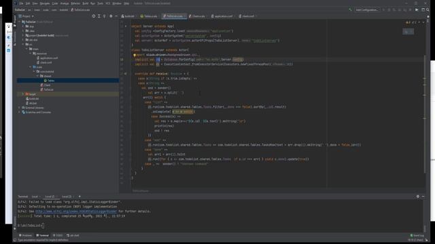Switch to the Client.scala editor tab
The image size is (435, 244).
tap(197, 16)
